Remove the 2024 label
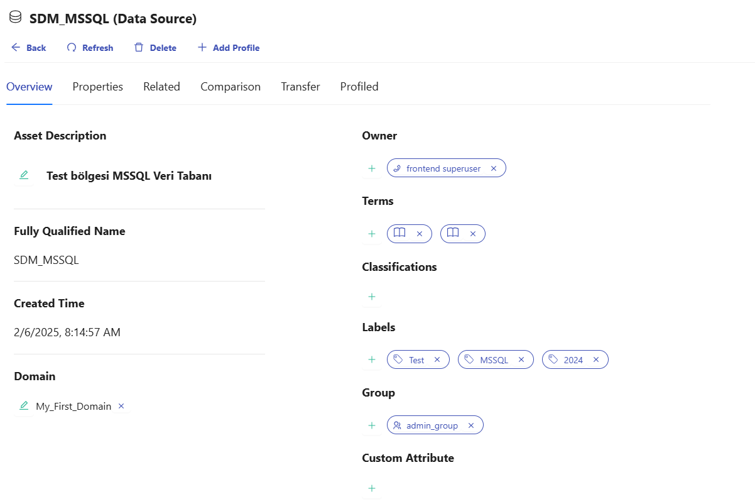This screenshot has height=504, width=755. (596, 360)
